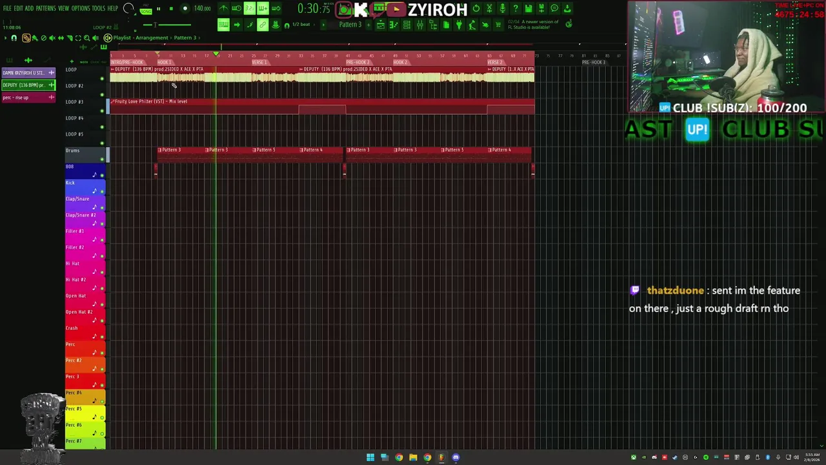Open the Playlist magnet snap selector
826x465 pixels.
click(14, 38)
